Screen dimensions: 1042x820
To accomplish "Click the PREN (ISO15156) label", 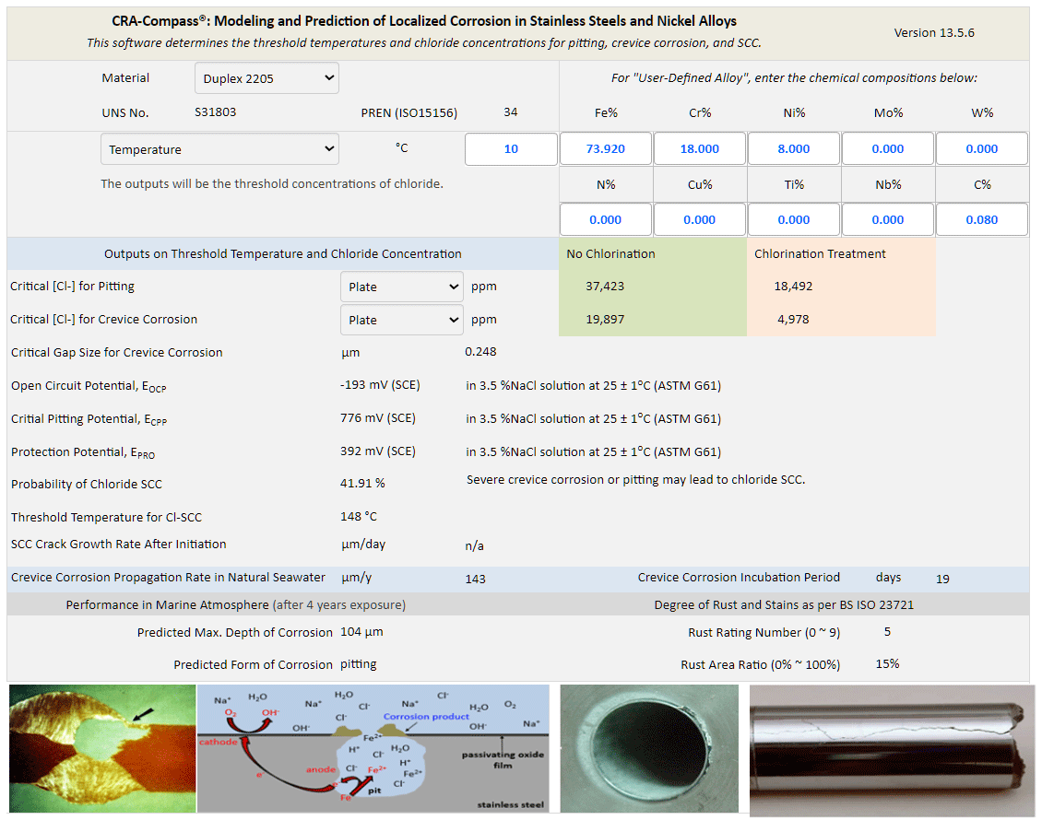I will 409,113.
